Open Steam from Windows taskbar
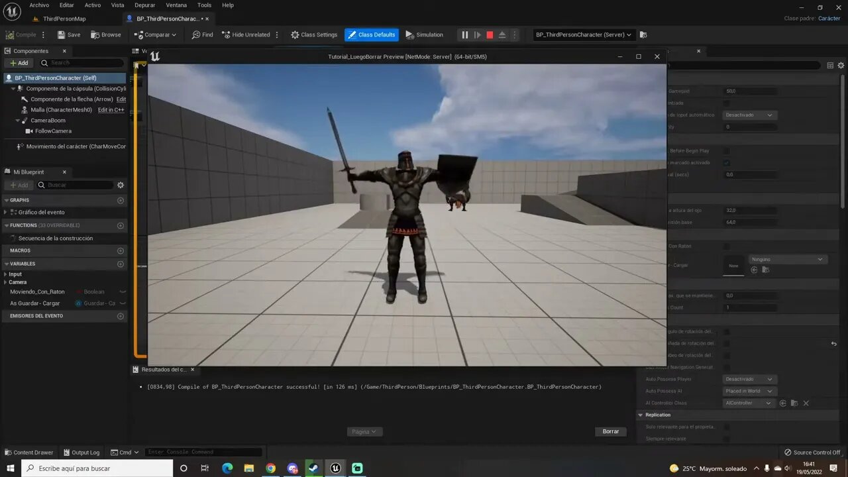 pyautogui.click(x=314, y=468)
